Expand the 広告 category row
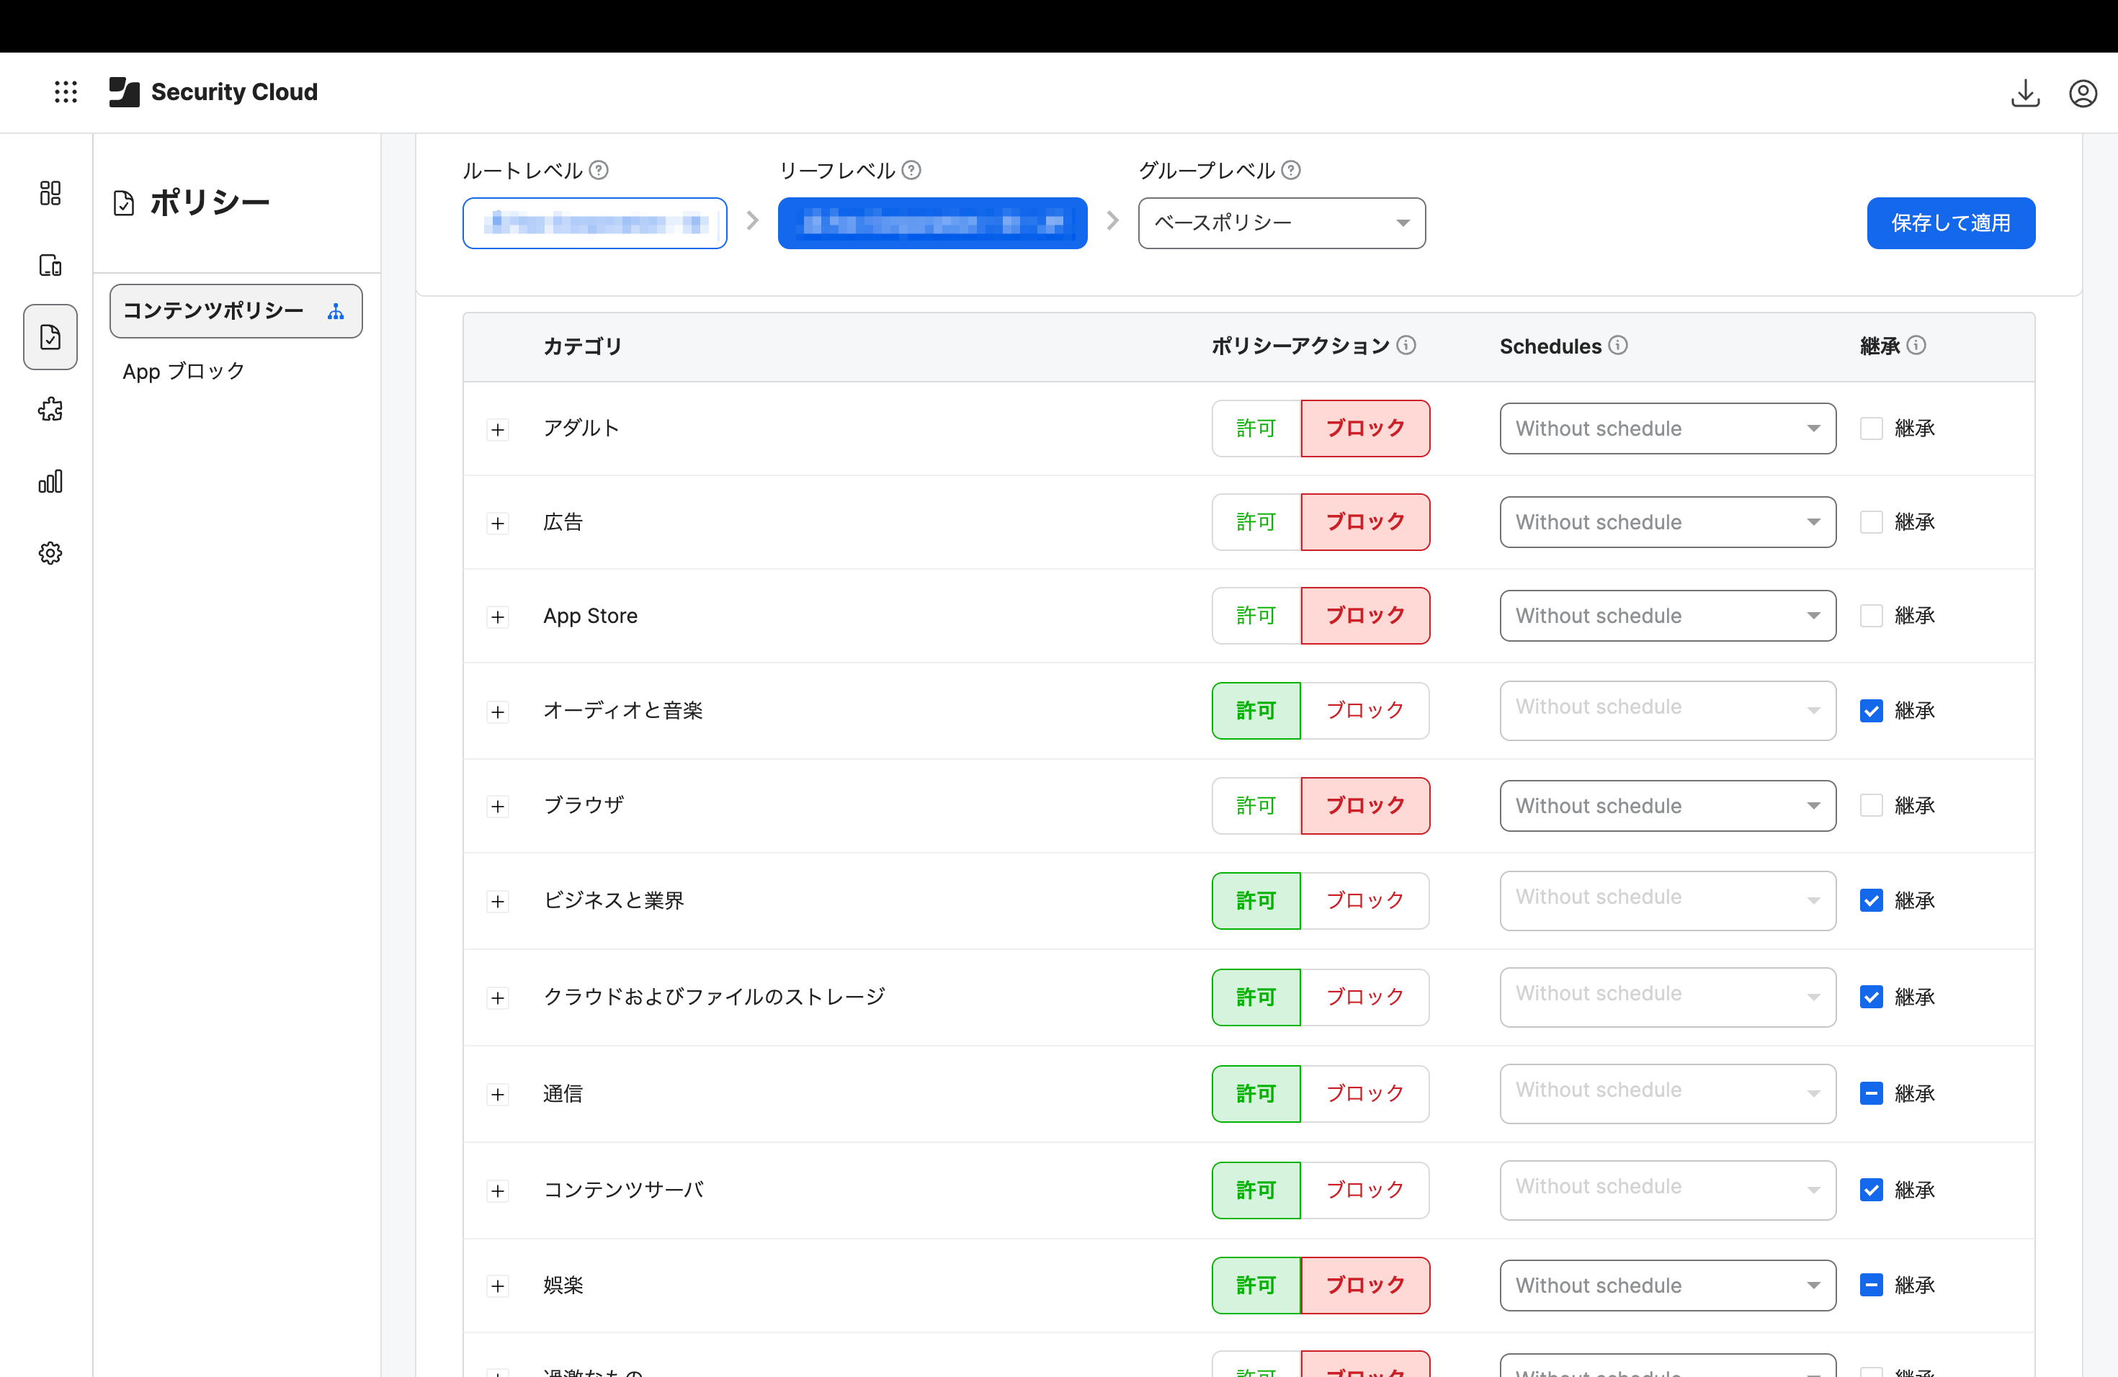 [498, 523]
